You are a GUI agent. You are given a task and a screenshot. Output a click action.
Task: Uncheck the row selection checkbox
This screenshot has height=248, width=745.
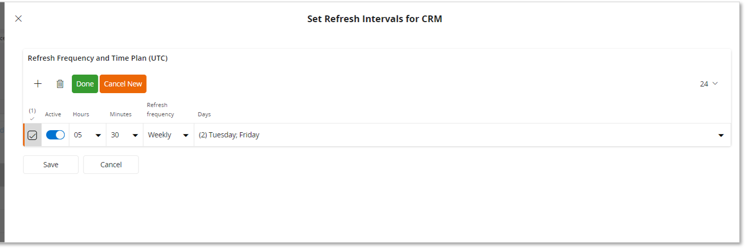[x=32, y=135]
